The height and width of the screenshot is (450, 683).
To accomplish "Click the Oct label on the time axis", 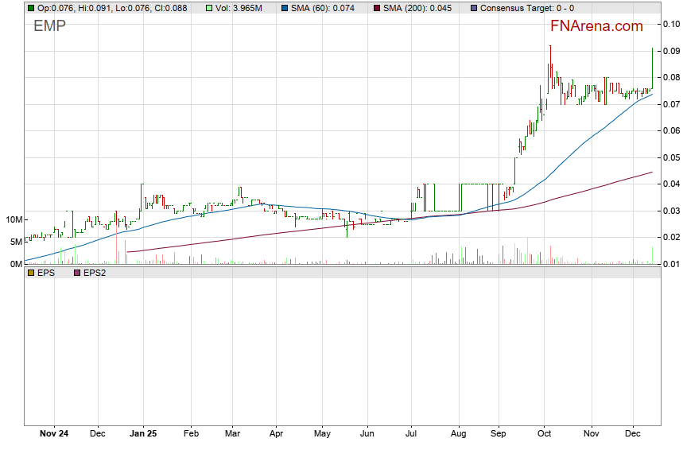I will tap(545, 434).
